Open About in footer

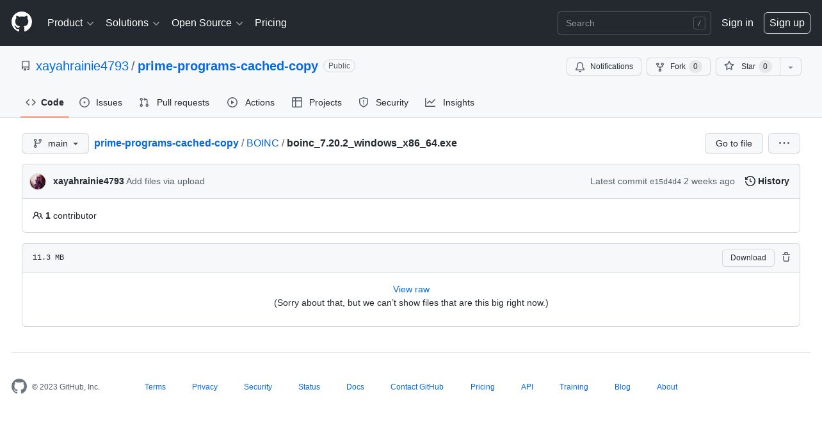[x=667, y=387]
